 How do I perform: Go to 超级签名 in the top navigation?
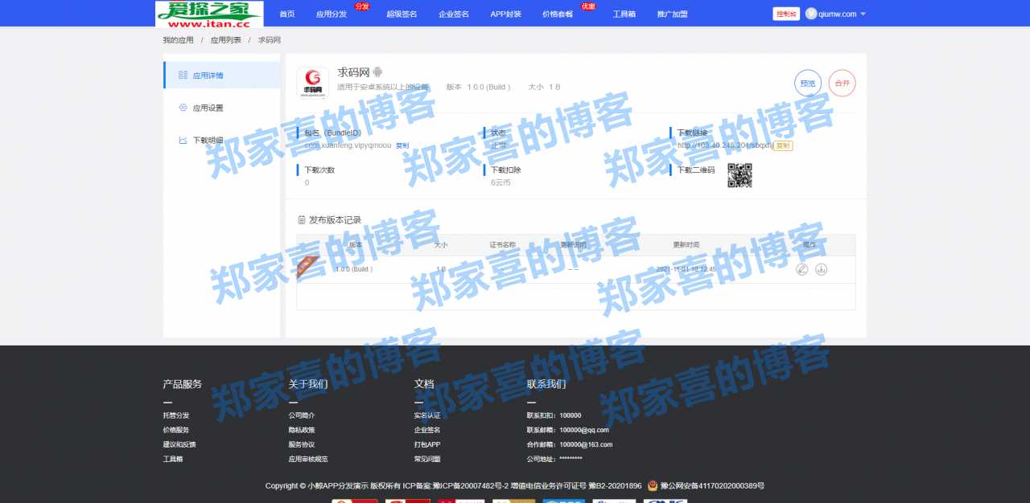coord(402,14)
